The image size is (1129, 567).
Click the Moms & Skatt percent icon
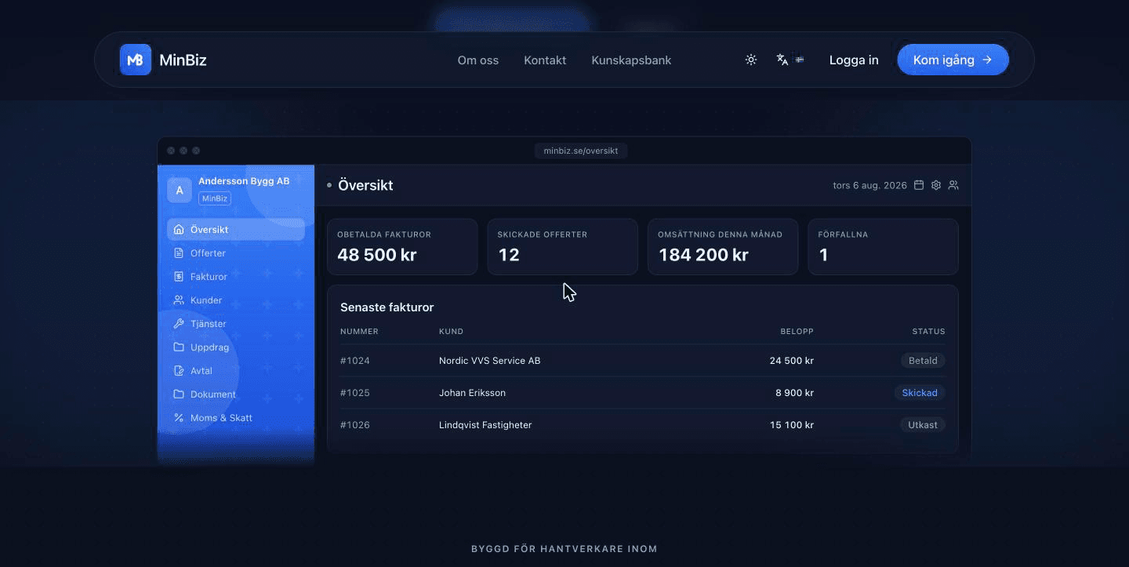[179, 418]
